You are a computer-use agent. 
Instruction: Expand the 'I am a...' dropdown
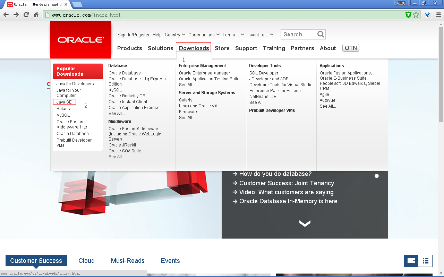tap(233, 35)
